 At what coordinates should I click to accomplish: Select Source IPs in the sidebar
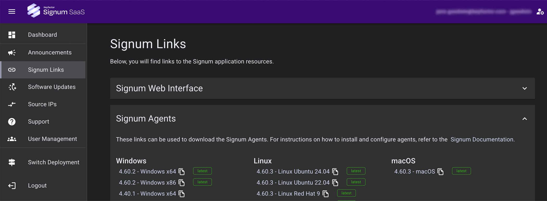click(x=42, y=104)
